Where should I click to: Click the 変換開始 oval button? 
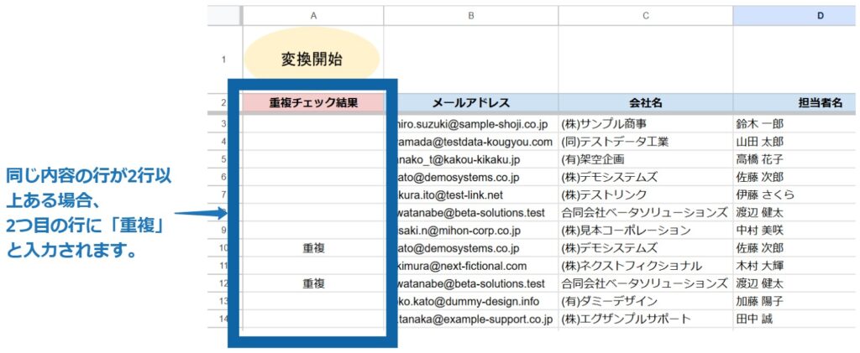click(x=312, y=60)
